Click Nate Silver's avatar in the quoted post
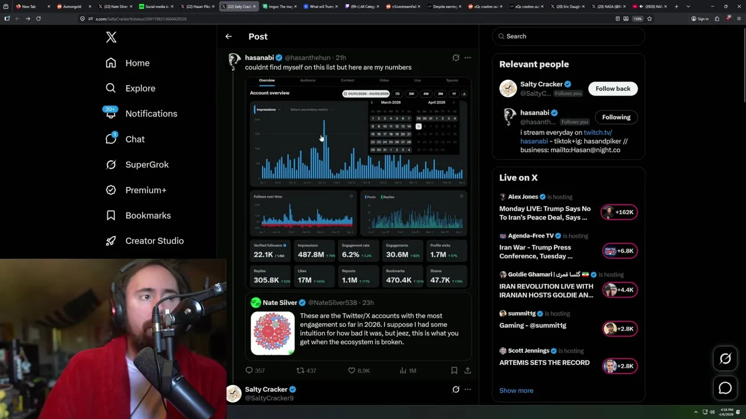This screenshot has width=746, height=419. [x=255, y=303]
